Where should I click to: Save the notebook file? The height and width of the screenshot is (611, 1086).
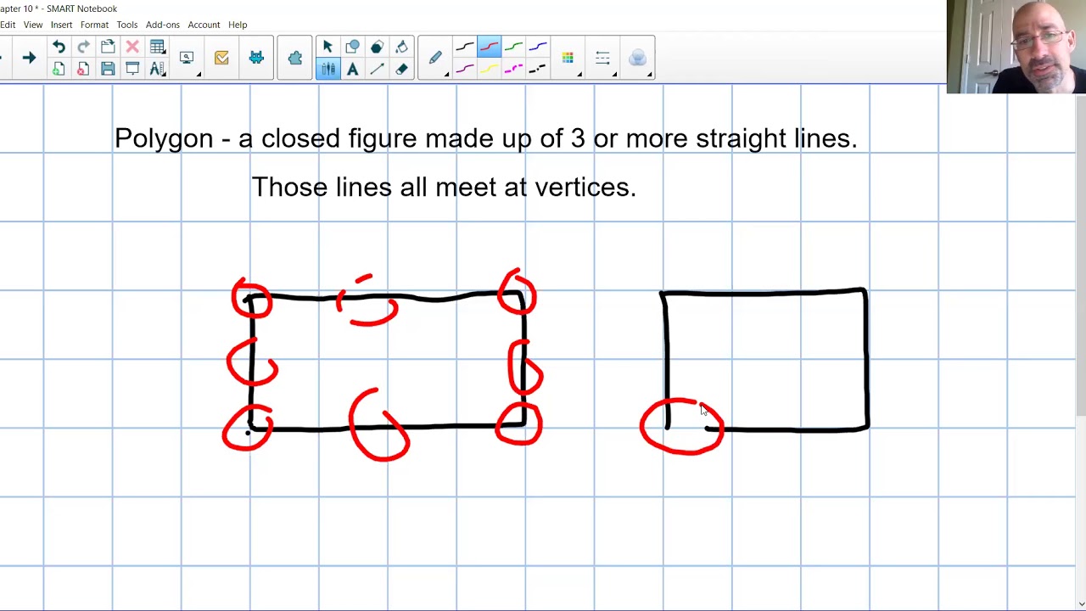[x=108, y=69]
